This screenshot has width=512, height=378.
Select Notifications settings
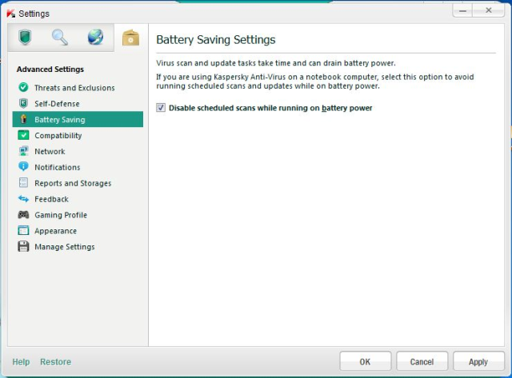pos(78,167)
